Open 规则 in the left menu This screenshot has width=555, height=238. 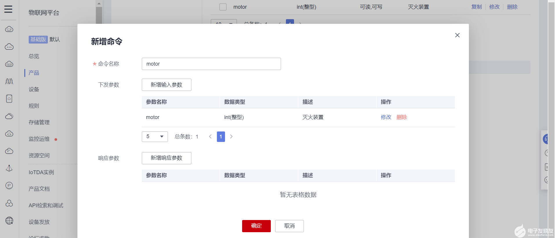tap(34, 106)
